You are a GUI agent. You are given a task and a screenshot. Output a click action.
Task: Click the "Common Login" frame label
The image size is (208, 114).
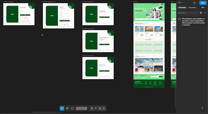click(8, 2)
